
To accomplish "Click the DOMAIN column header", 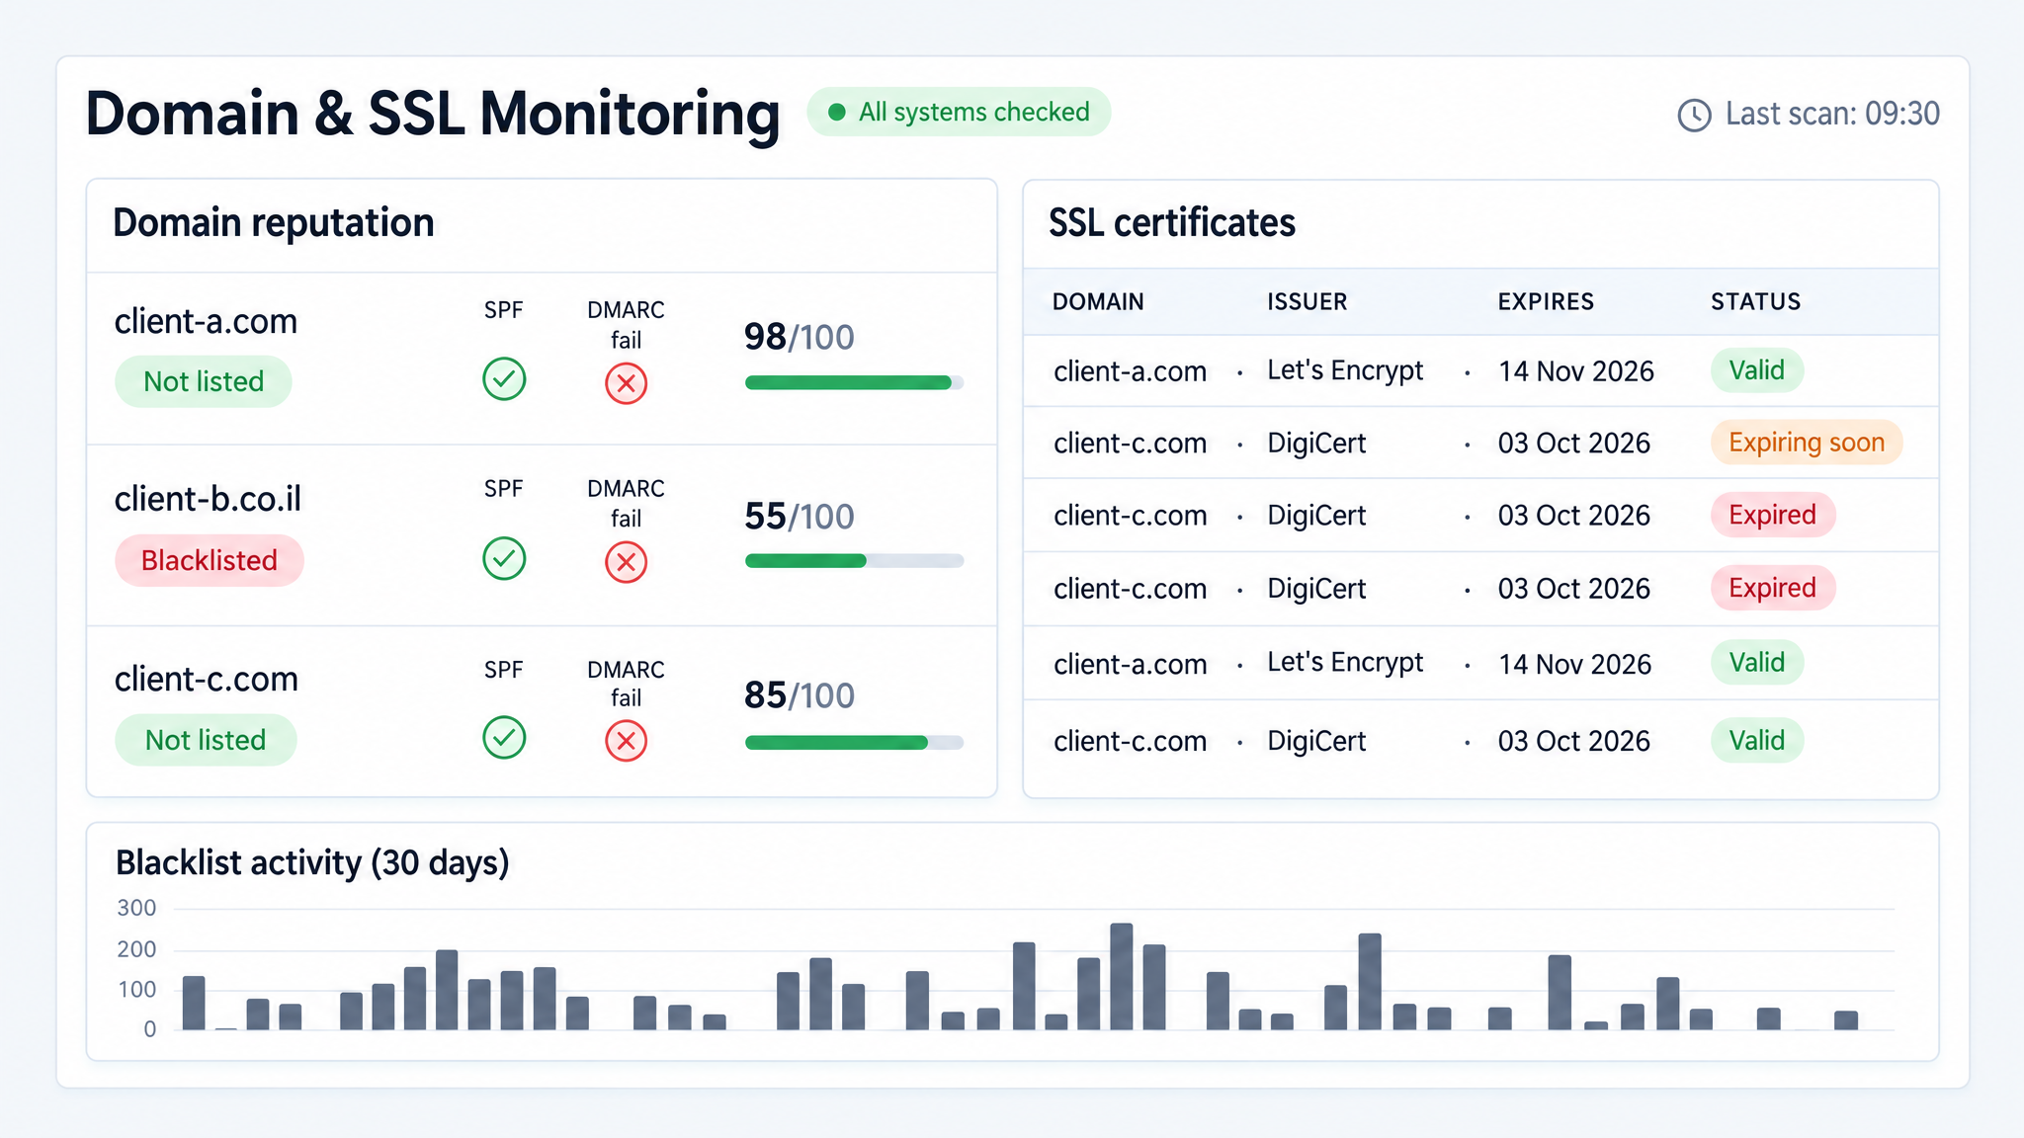I will pyautogui.click(x=1098, y=302).
